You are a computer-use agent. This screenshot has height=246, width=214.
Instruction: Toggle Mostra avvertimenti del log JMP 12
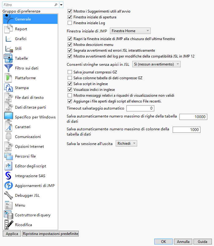(x=70, y=56)
